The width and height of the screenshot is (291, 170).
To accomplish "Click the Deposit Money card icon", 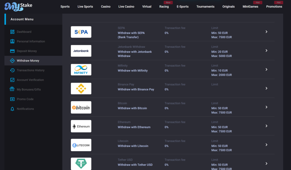I will coord(12,51).
